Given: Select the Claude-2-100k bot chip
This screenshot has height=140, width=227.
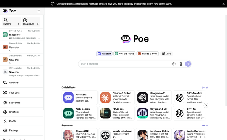Looking at the screenshot, I should (148, 54).
